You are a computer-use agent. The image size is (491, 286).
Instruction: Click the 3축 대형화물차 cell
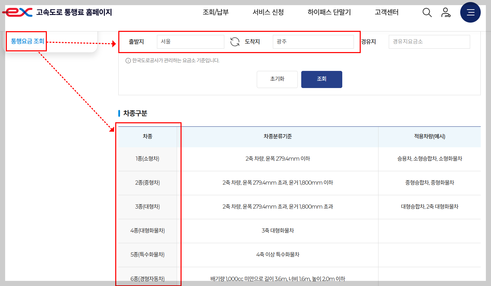tap(278, 231)
